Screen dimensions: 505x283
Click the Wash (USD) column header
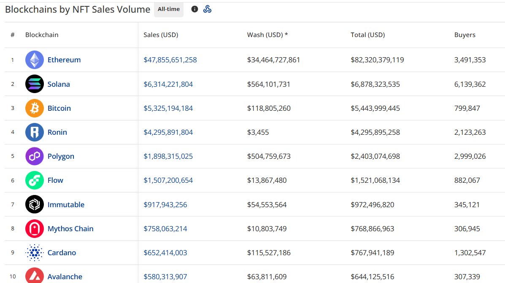point(266,35)
